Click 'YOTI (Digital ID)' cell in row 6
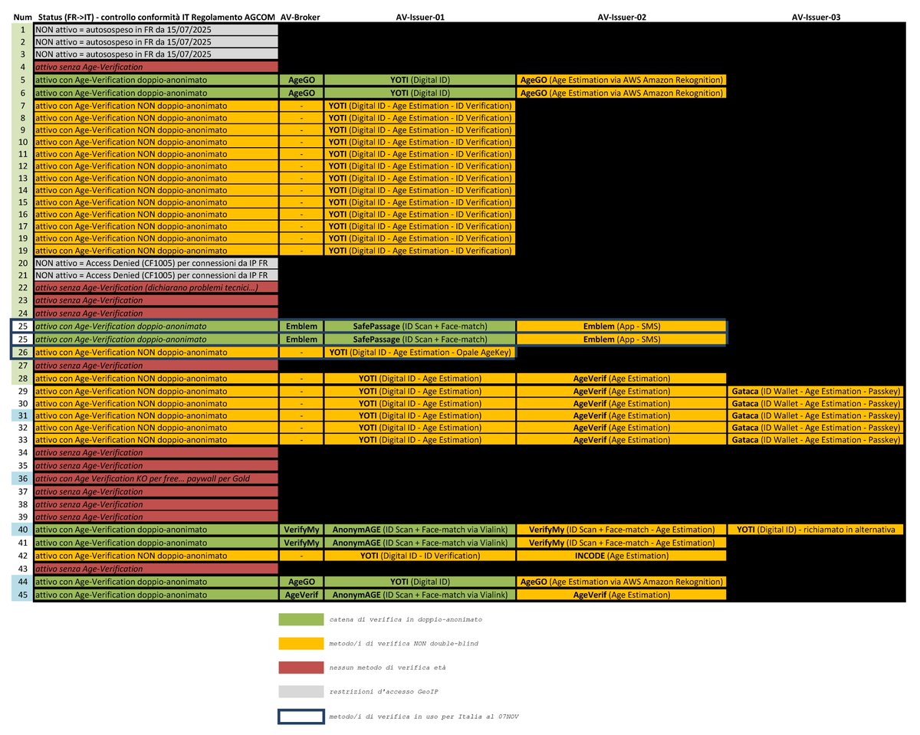Image resolution: width=920 pixels, height=735 pixels. 420,93
